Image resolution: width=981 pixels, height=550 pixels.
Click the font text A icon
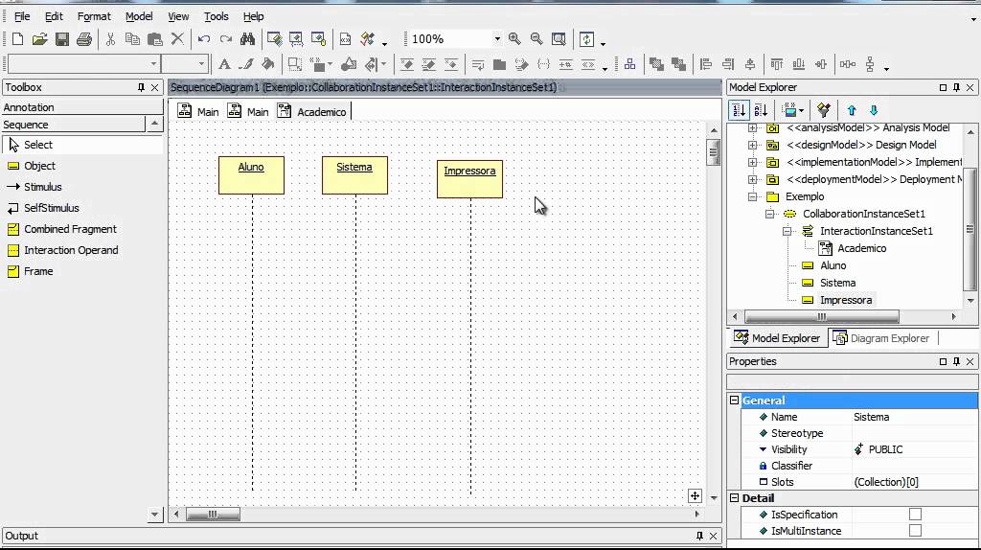(x=224, y=64)
